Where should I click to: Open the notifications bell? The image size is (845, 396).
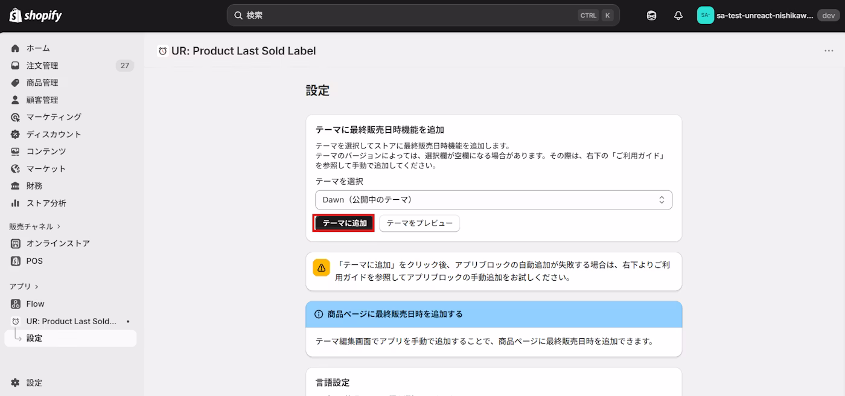pyautogui.click(x=678, y=15)
